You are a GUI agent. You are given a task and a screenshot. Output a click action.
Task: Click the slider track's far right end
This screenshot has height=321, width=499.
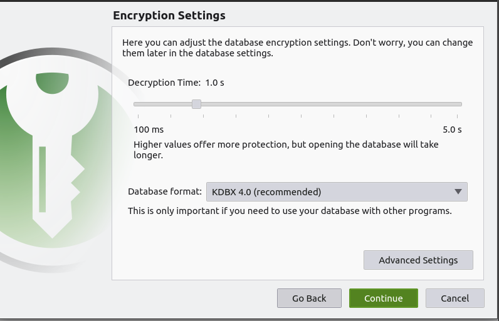pyautogui.click(x=460, y=104)
